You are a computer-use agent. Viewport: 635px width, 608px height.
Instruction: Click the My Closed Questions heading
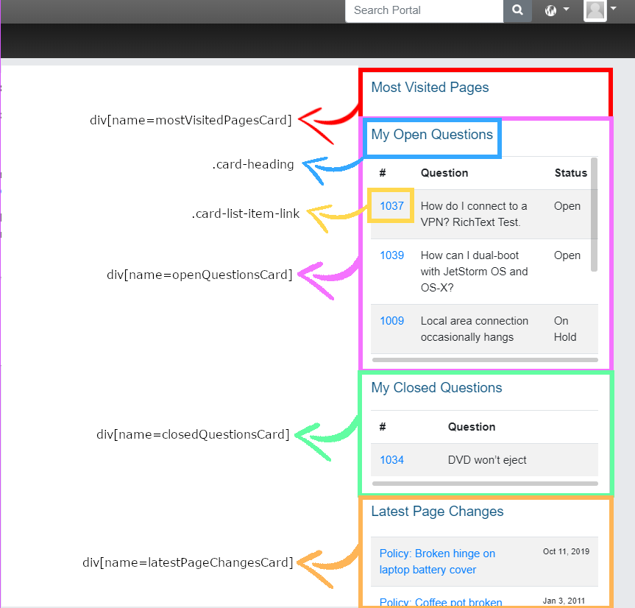click(436, 388)
